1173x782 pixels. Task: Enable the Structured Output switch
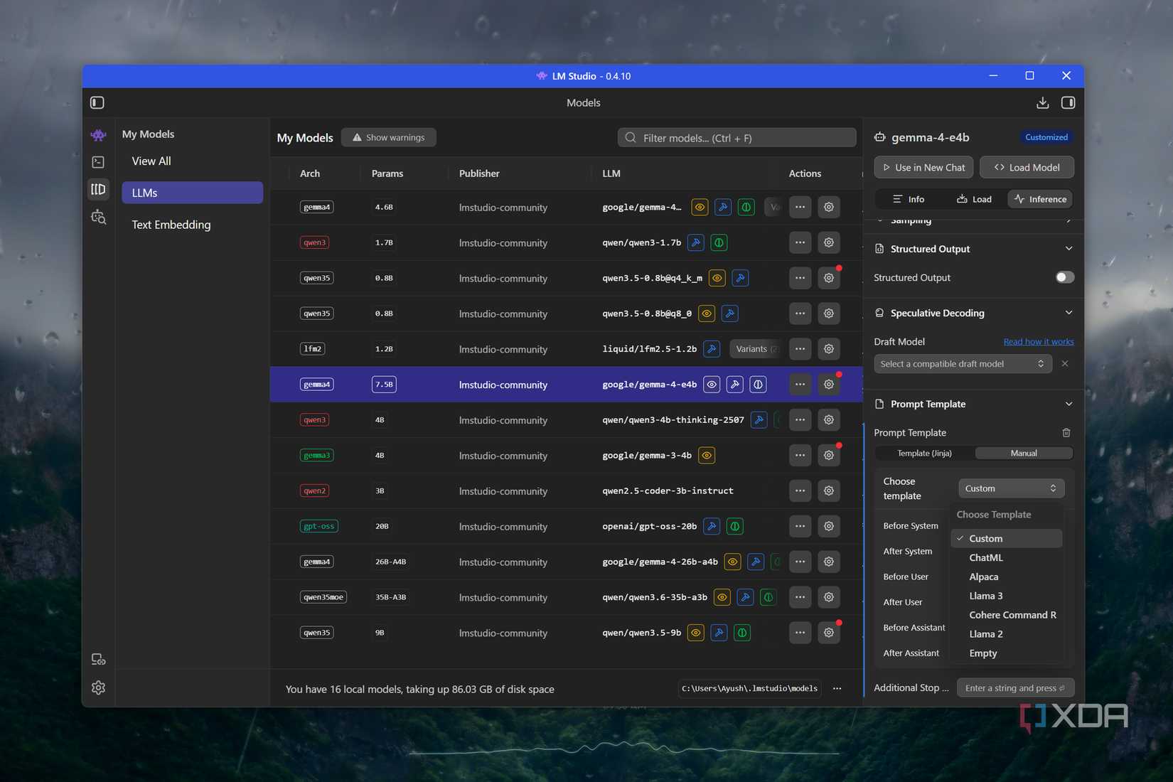pos(1064,277)
